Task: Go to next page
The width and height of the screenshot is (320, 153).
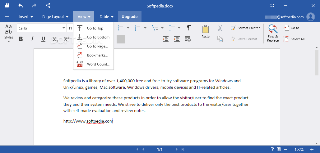Action: (177, 149)
